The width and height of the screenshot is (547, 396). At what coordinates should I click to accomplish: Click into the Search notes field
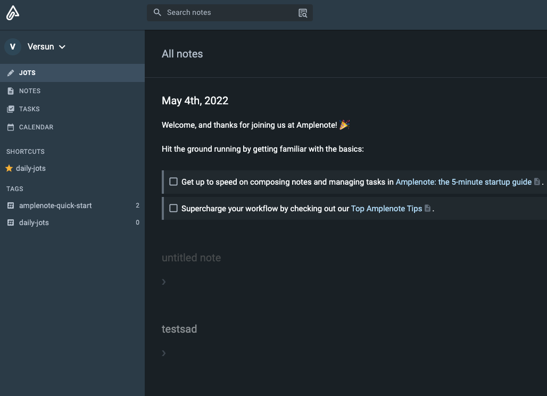229,13
